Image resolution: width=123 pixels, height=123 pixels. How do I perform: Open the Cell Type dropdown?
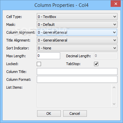(x=77, y=17)
